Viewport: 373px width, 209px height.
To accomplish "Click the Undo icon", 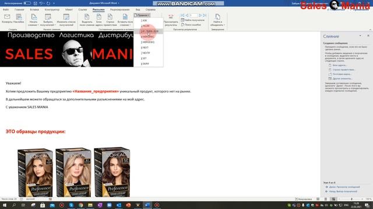I will (x=41, y=3).
